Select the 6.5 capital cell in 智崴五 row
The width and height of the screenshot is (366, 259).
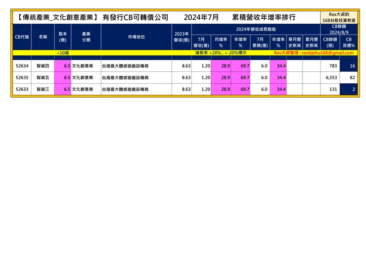(62, 78)
